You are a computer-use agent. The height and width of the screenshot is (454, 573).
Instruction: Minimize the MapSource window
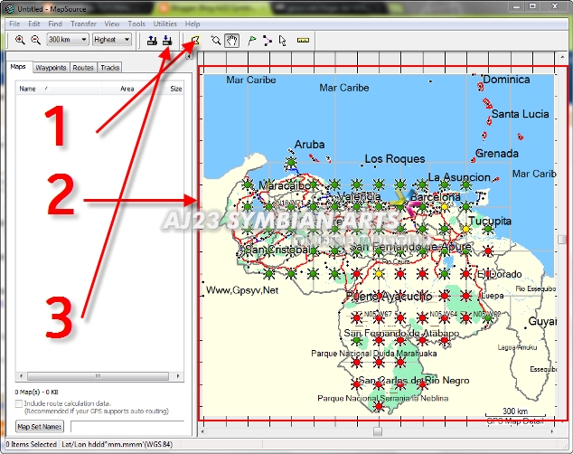(516, 6)
